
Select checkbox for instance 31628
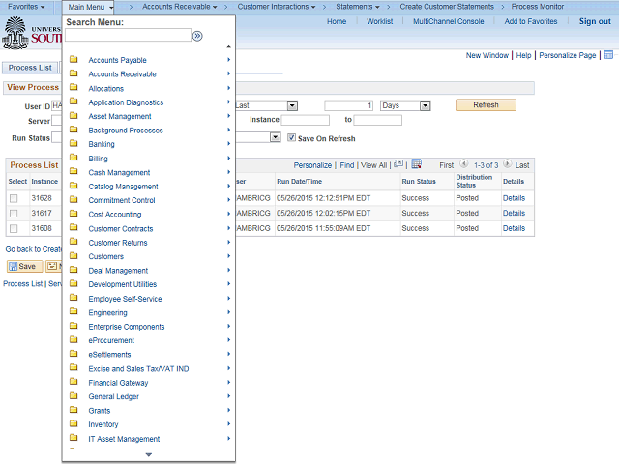(x=14, y=198)
